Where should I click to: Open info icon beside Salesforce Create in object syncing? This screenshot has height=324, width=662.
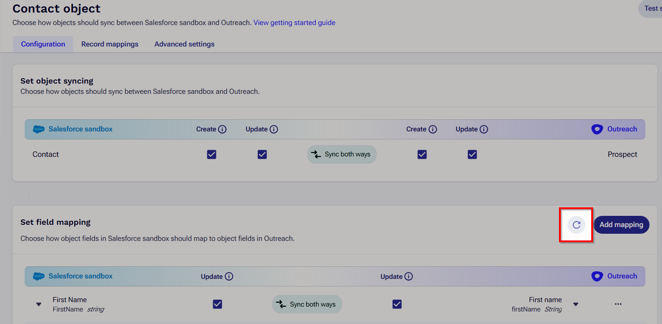tap(222, 129)
